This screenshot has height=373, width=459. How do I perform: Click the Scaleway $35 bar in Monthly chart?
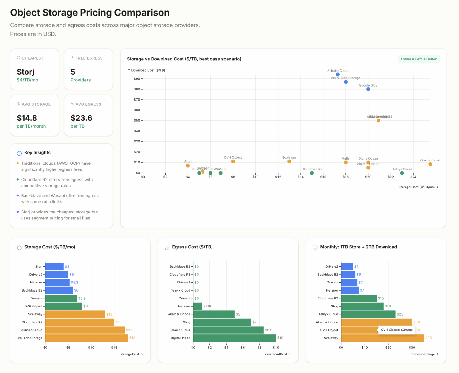(x=382, y=338)
